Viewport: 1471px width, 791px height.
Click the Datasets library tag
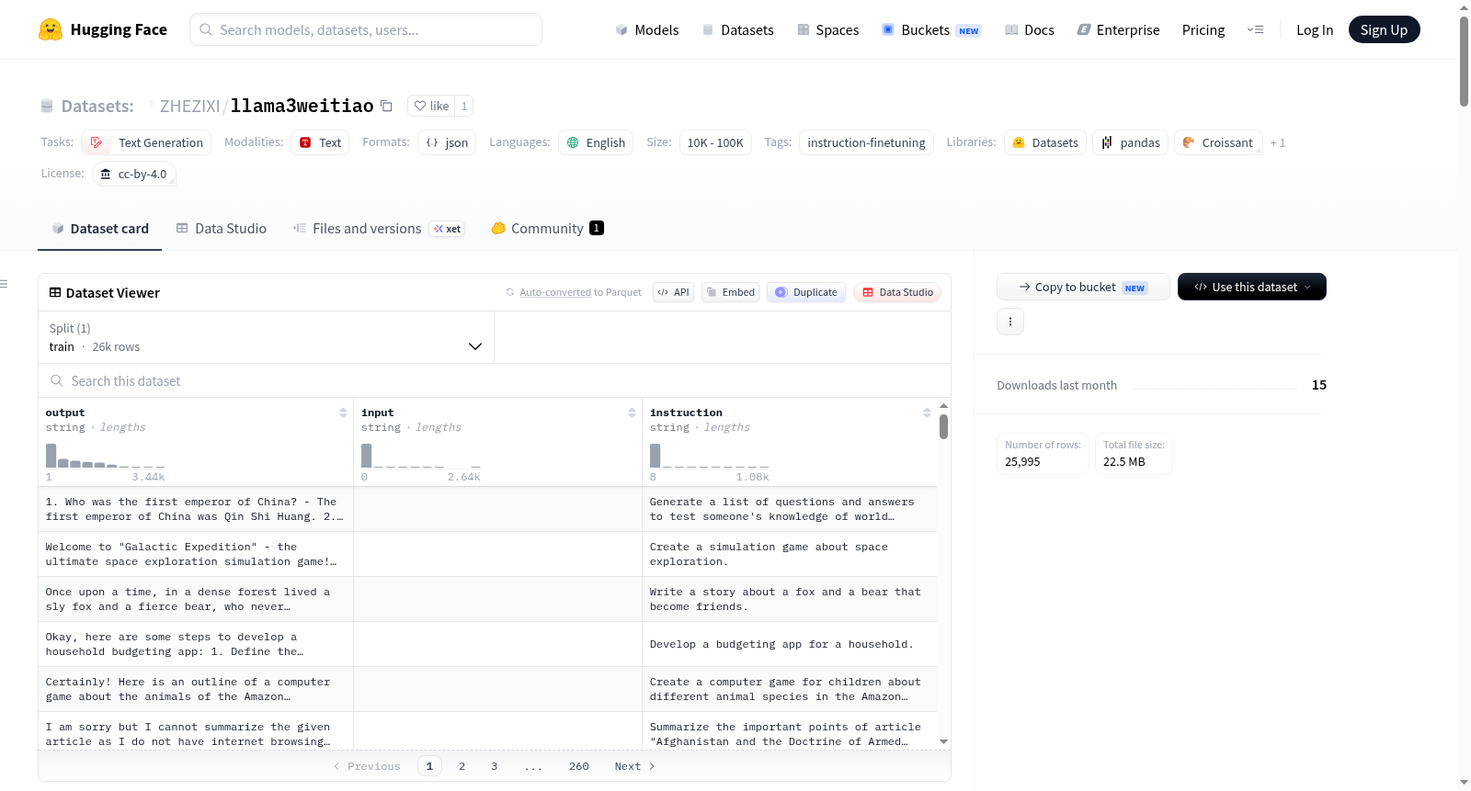pos(1045,142)
